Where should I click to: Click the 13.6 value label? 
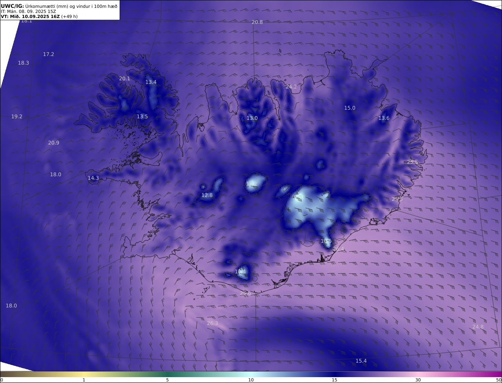384,118
